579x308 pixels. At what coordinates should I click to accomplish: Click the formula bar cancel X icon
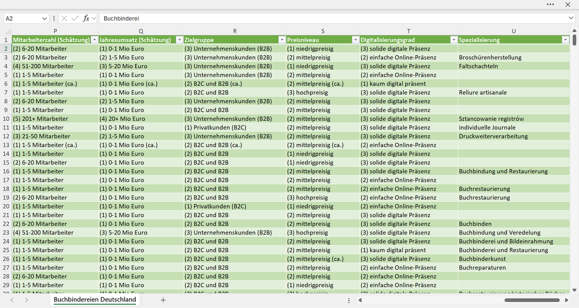tap(64, 18)
